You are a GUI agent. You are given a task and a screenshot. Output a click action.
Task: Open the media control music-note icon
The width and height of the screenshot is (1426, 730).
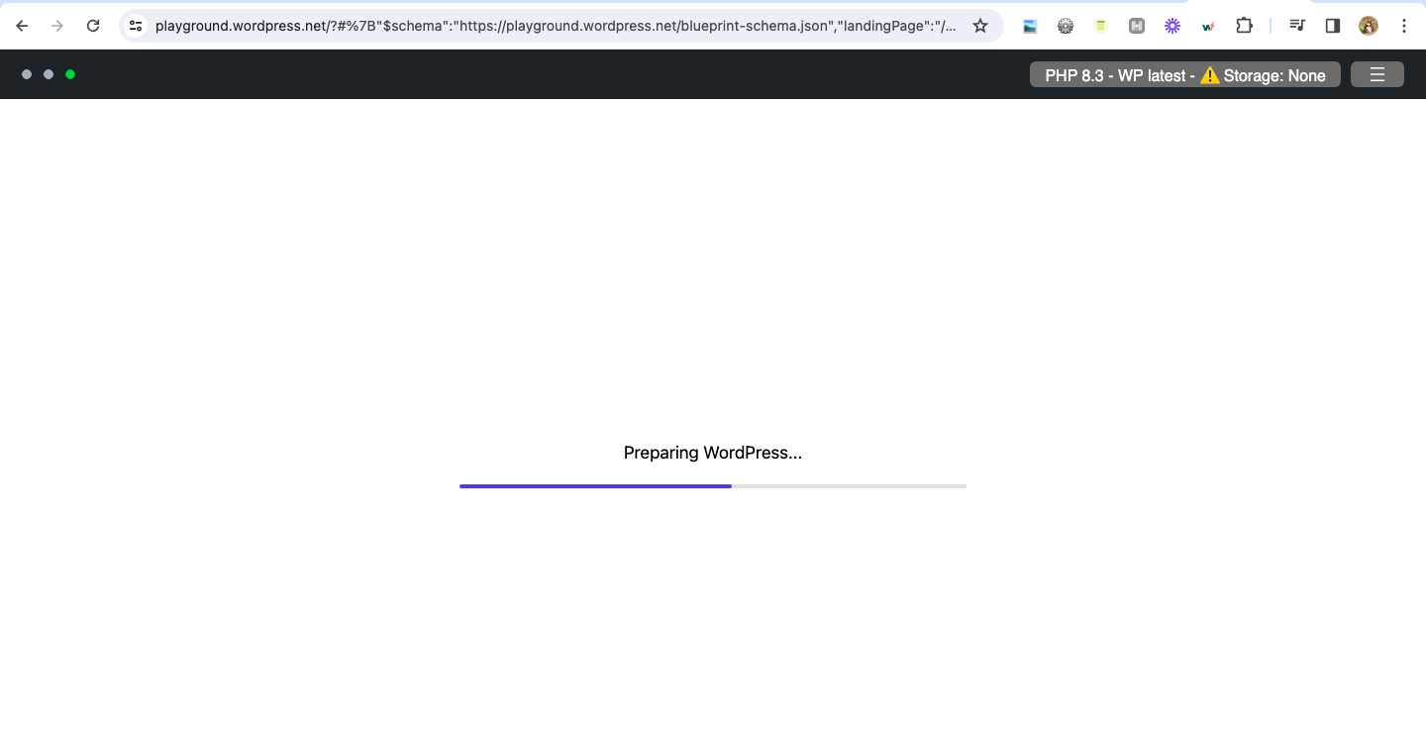pos(1297,26)
